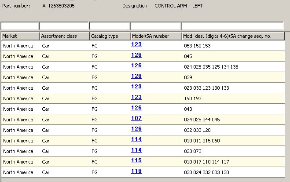
Task: Click the cell 024 025 044 045
Action: tap(202, 120)
